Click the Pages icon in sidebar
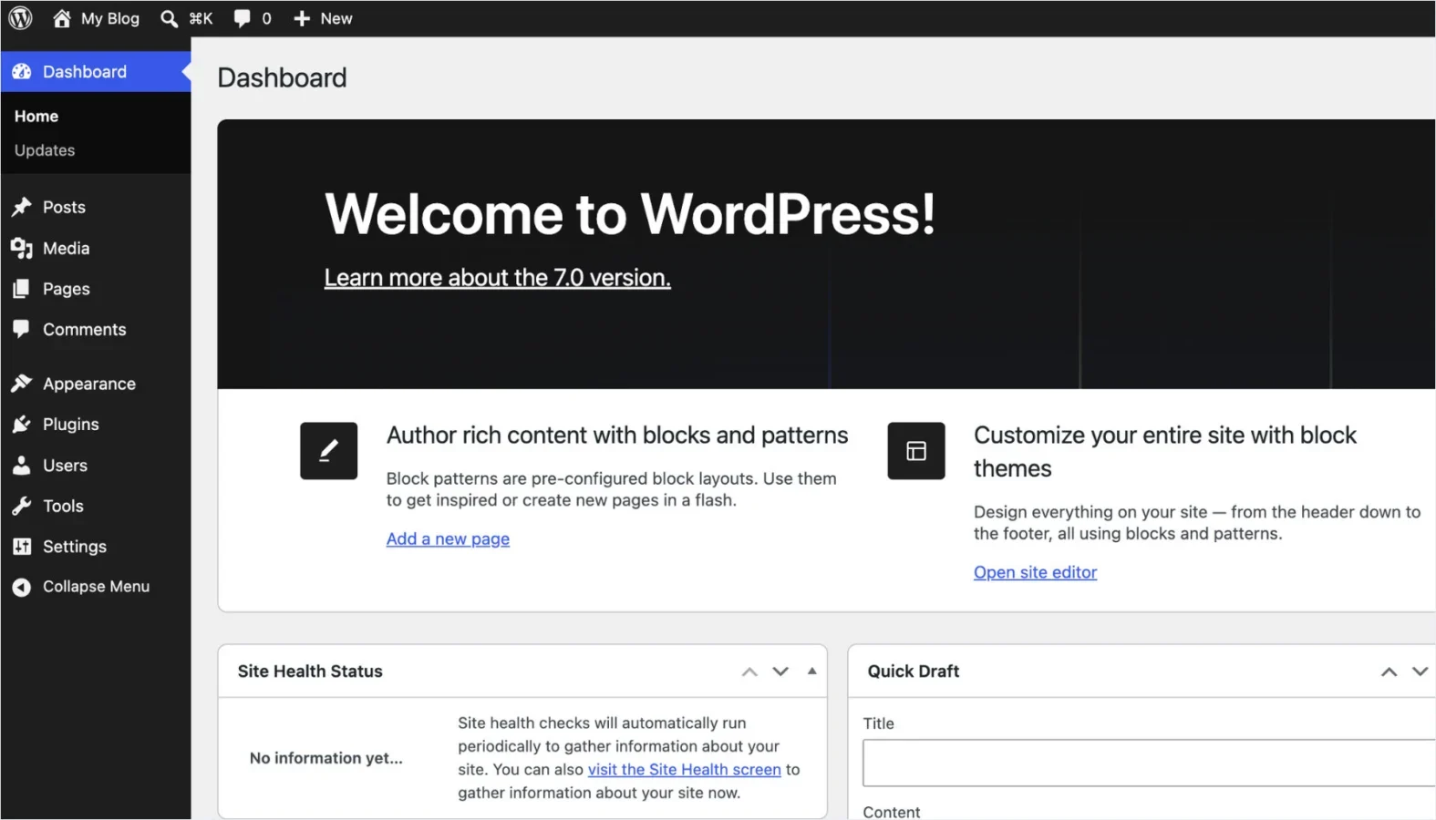Screen dimensions: 1436x820 pyautogui.click(x=22, y=289)
